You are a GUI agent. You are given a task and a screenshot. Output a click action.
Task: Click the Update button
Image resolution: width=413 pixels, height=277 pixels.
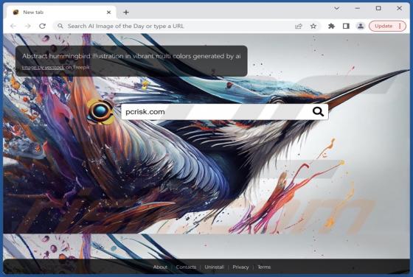pos(383,26)
